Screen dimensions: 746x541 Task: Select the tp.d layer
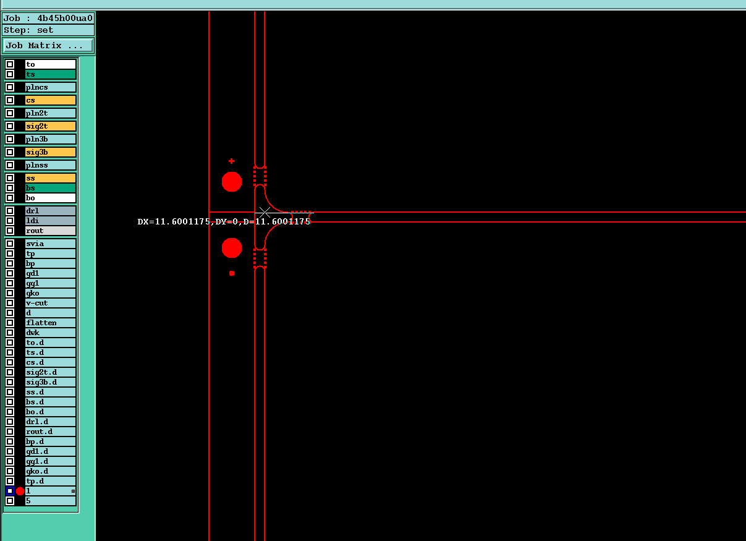tap(51, 481)
